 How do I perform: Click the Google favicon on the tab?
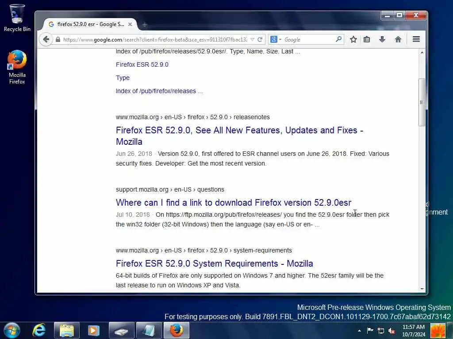tap(51, 24)
